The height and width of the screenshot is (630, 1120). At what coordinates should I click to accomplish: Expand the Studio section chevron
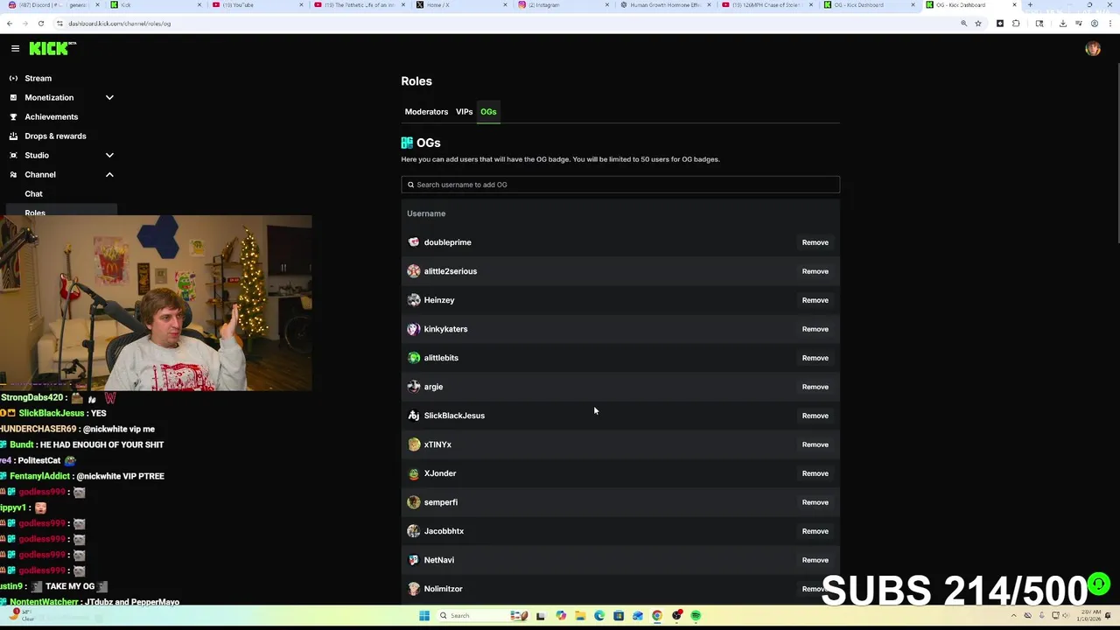[x=109, y=155]
